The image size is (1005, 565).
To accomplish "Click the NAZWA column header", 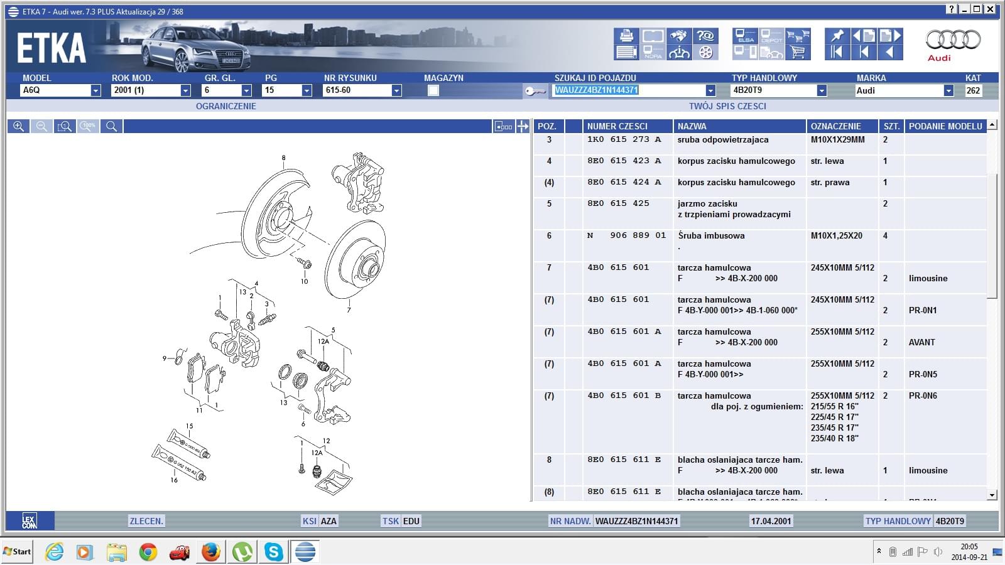I will (739, 126).
